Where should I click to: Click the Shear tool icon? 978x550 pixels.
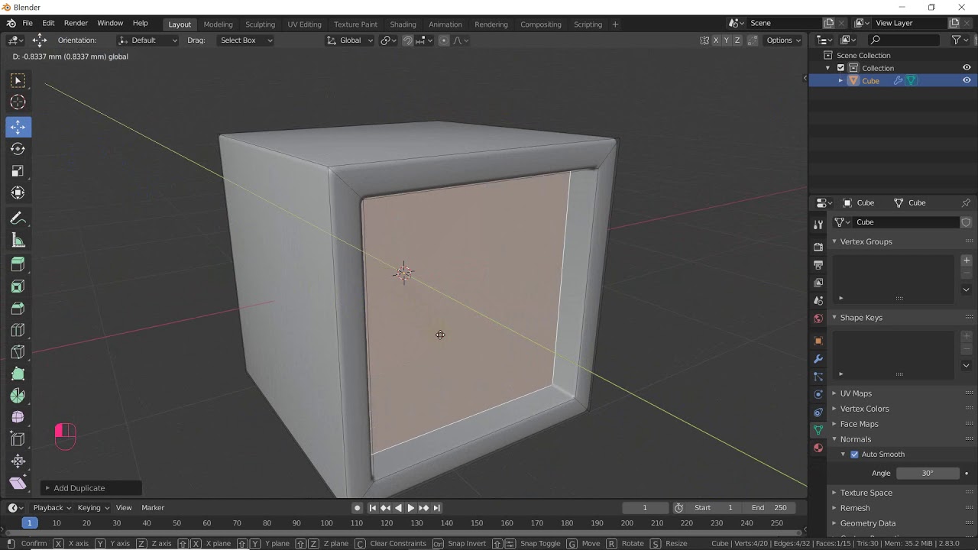18,484
